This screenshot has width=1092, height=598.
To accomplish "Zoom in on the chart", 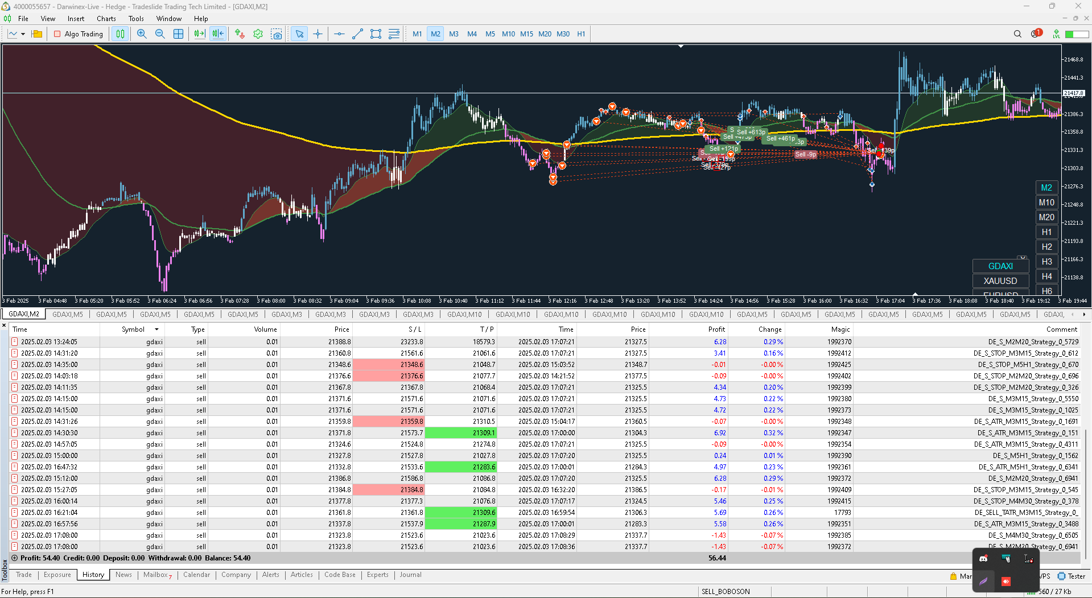I will click(142, 34).
